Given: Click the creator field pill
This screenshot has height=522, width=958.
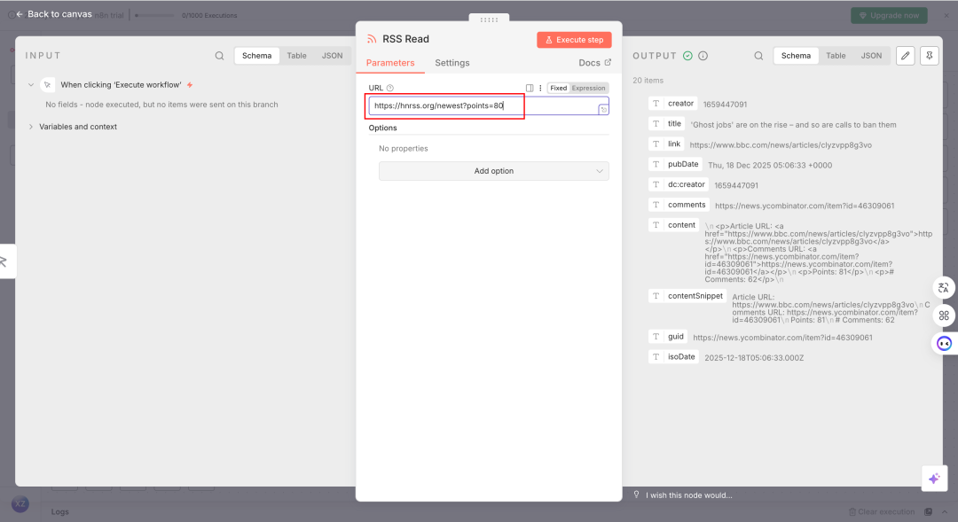Looking at the screenshot, I should click(x=672, y=104).
